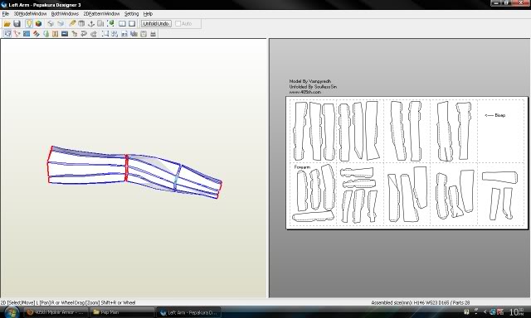The width and height of the screenshot is (531, 318).
Task: Click the clipboard icon in second toolbar
Action: [144, 33]
